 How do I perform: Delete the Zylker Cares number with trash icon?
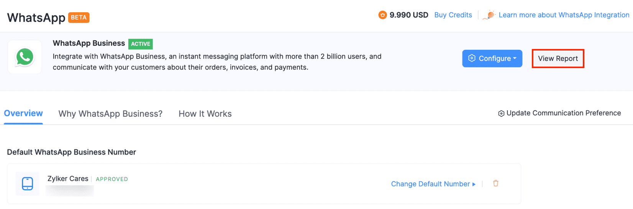495,183
